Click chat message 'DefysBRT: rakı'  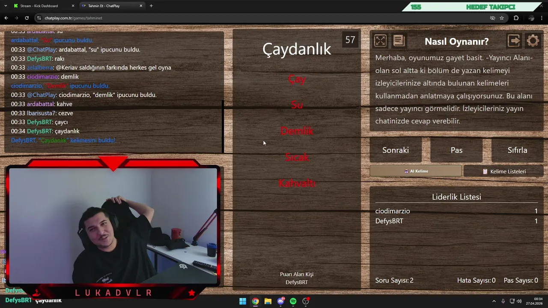click(38, 59)
